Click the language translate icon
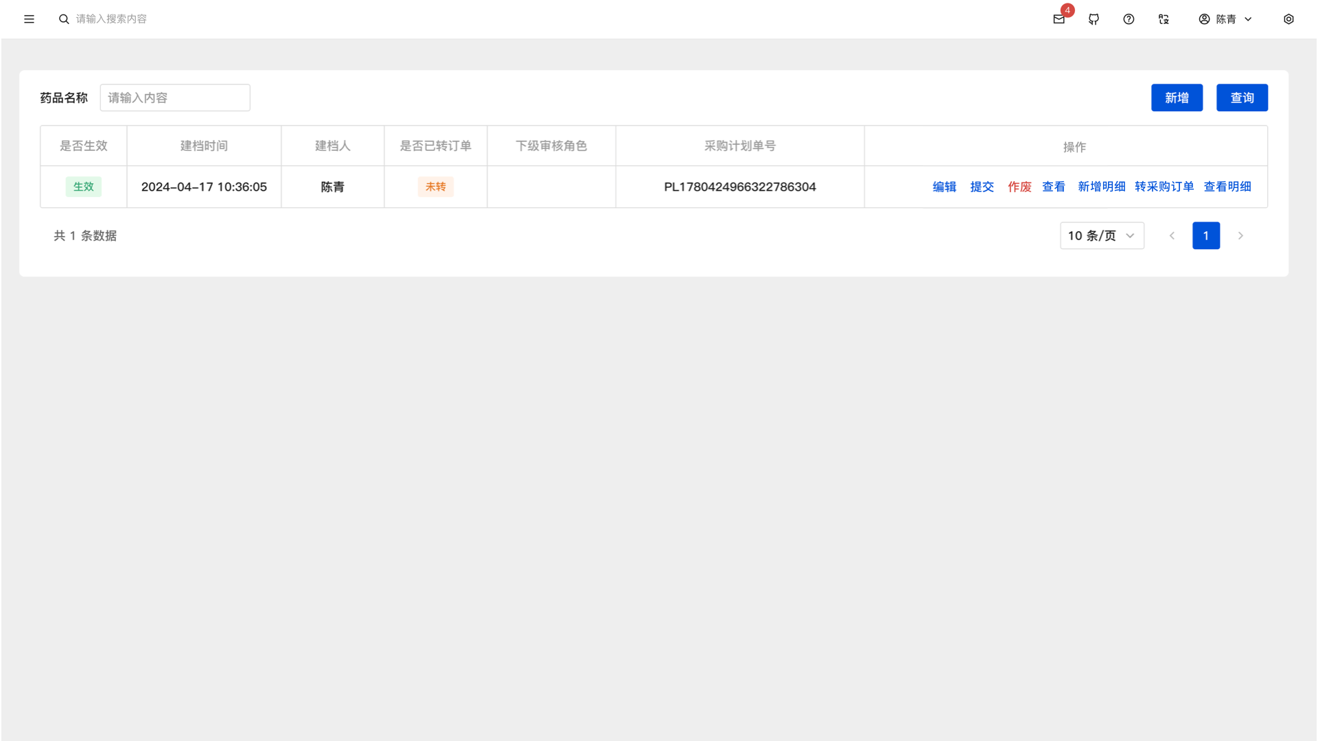Viewport: 1318px width, 741px height. pos(1164,19)
